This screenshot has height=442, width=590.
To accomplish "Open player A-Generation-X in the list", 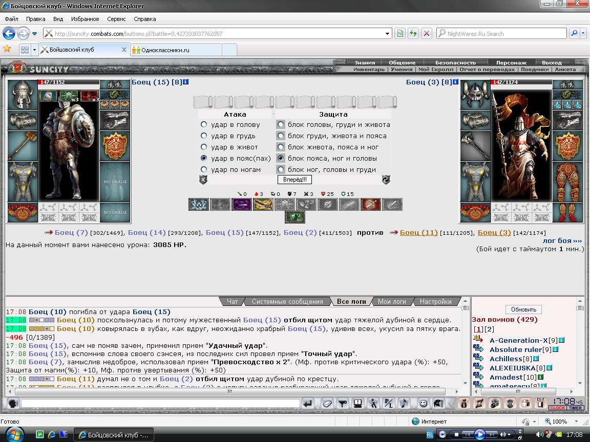I will (x=518, y=341).
